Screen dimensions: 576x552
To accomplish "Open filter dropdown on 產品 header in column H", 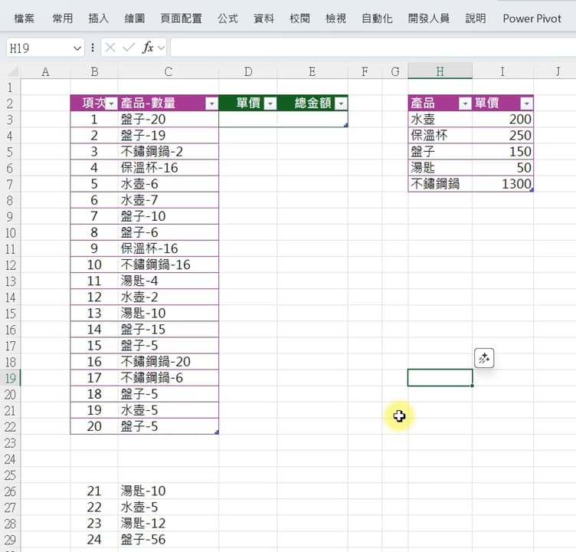I will point(464,103).
